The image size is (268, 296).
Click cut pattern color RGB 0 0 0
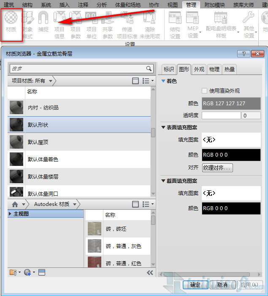coord(231,208)
